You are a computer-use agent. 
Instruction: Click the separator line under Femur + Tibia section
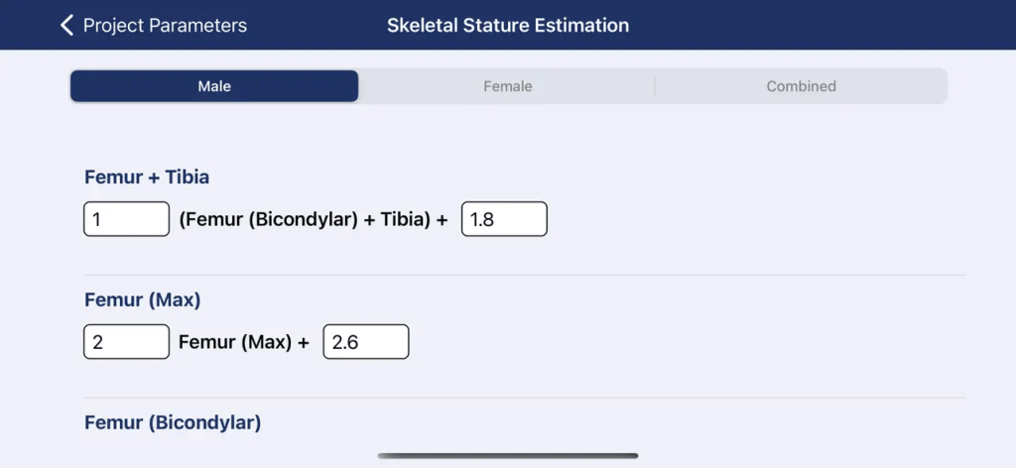524,276
